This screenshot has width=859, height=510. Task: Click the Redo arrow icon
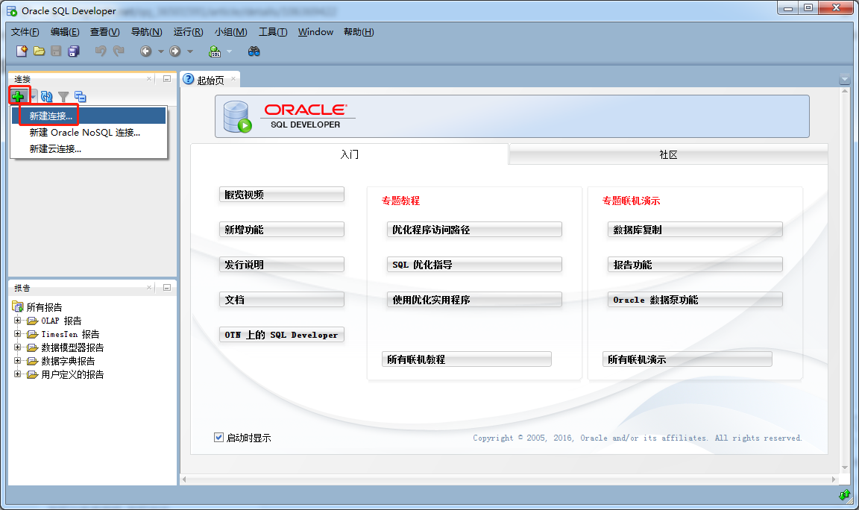pyautogui.click(x=119, y=51)
